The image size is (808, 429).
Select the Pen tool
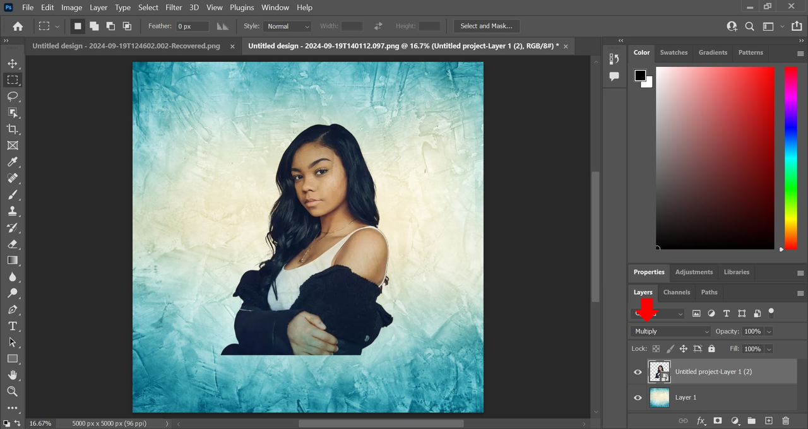(12, 310)
